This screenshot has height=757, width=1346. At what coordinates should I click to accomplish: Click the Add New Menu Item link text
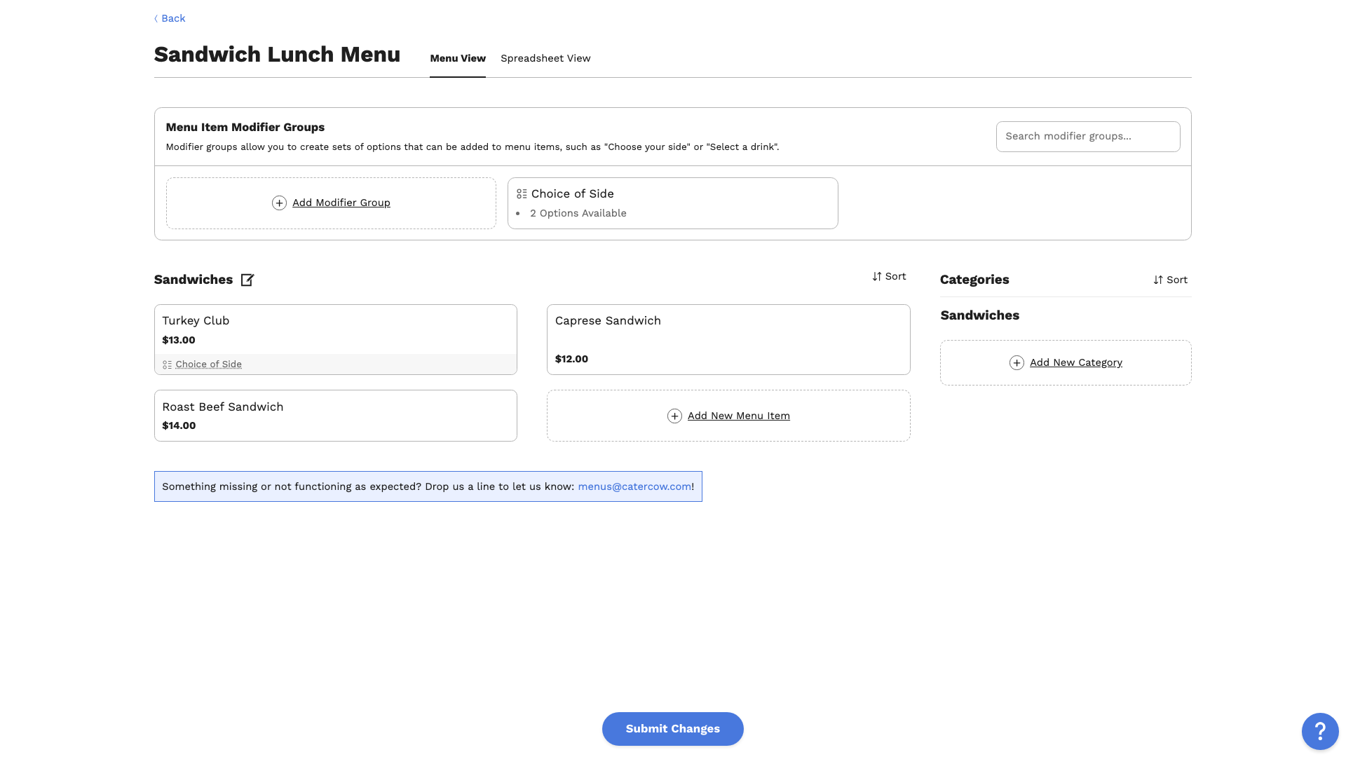(x=739, y=416)
